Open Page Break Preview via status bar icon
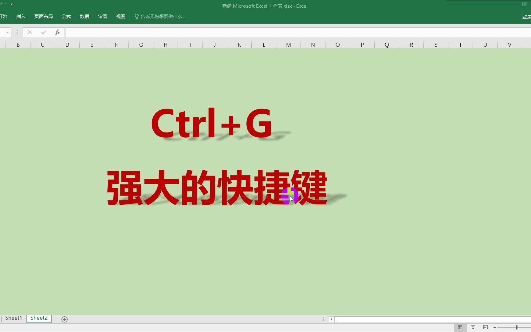Viewport: 531px width, 332px height. point(485,327)
